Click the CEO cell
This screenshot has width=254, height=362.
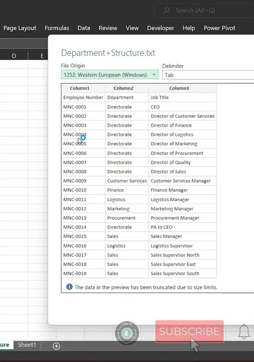pyautogui.click(x=183, y=107)
